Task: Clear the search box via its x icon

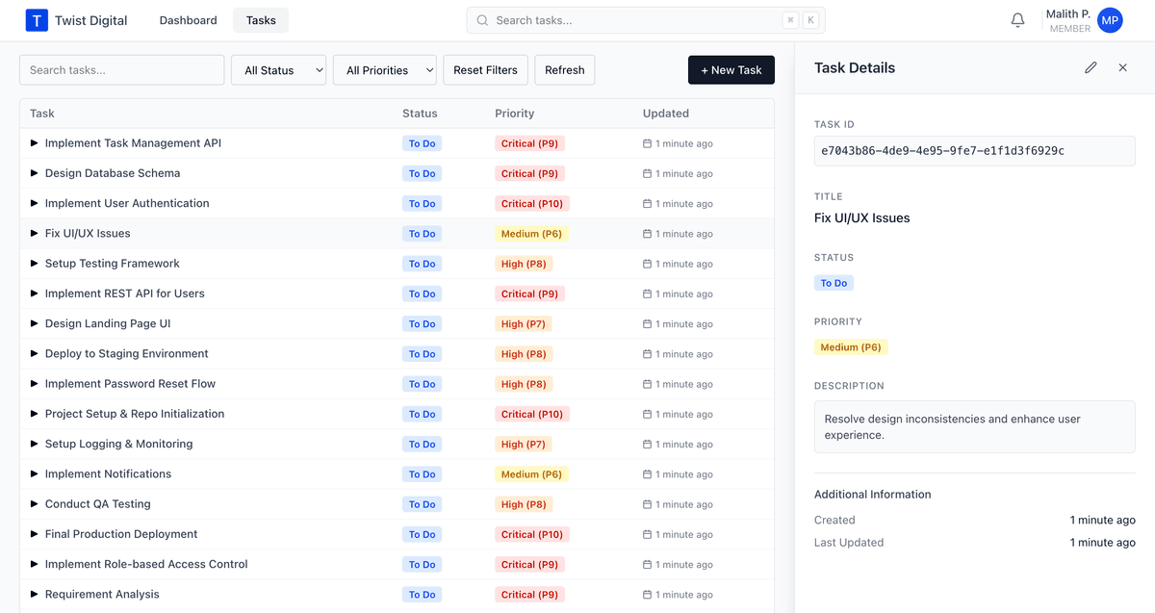Action: (790, 19)
